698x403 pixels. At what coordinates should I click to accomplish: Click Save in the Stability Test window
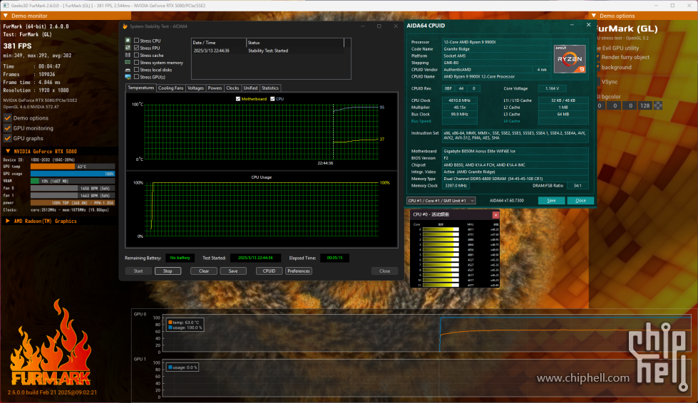[x=233, y=271]
